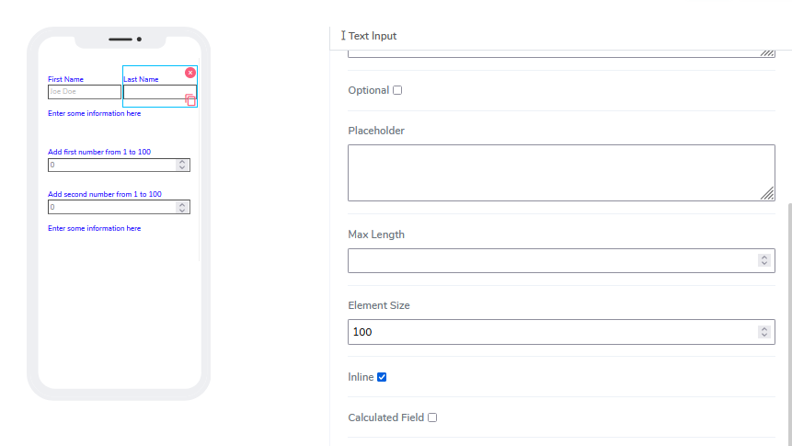Focus the Max Length input
The image size is (792, 446).
[552, 260]
